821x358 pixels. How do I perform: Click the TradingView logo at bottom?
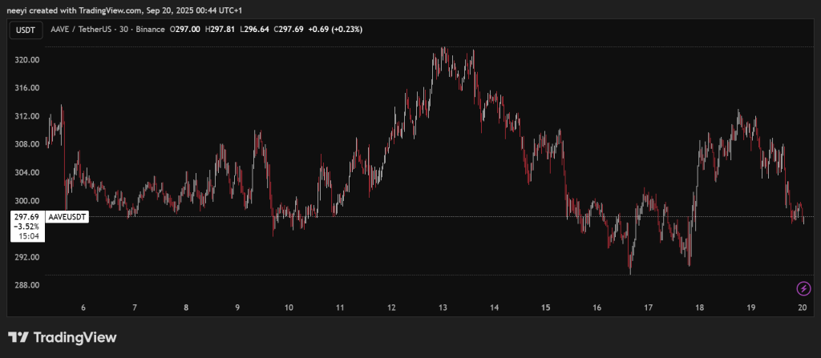pyautogui.click(x=62, y=338)
